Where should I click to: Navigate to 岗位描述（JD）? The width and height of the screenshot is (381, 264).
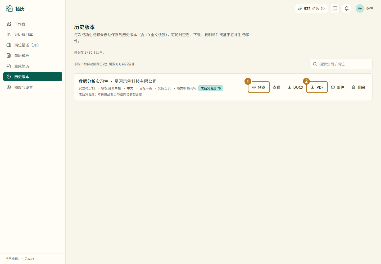pos(33,45)
